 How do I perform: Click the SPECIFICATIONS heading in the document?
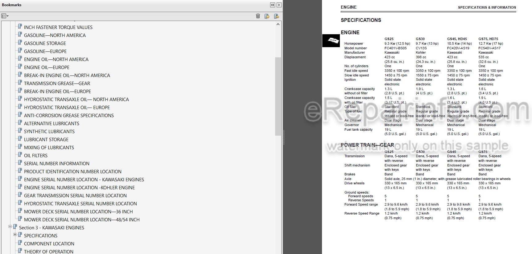coord(361,20)
